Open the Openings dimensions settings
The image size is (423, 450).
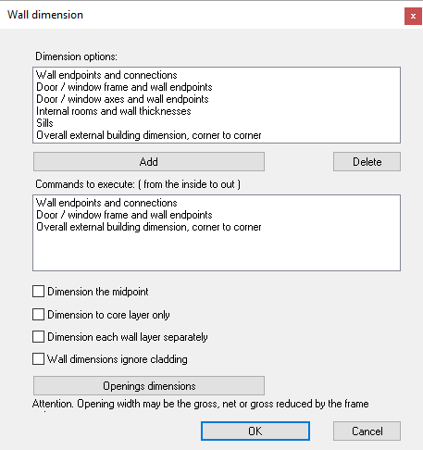point(149,385)
